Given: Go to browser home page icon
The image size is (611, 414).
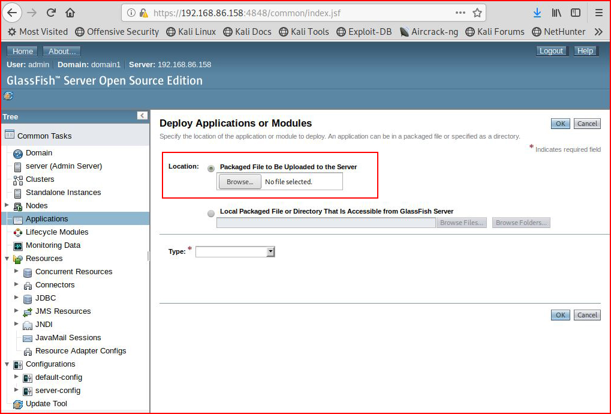Looking at the screenshot, I should coord(70,13).
